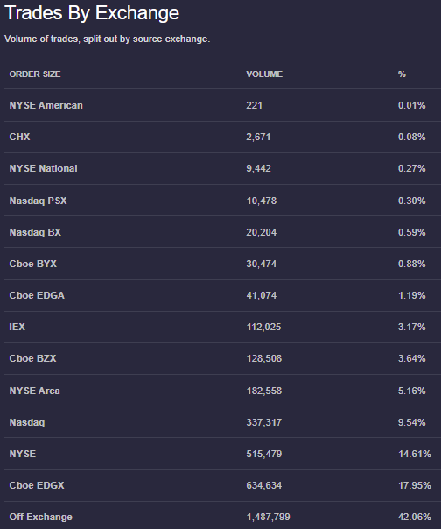441x529 pixels.
Task: Select the Cboe EDGA row label
Action: point(37,295)
